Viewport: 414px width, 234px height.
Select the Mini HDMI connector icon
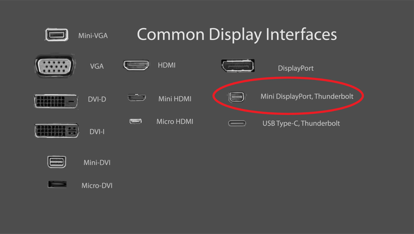pos(137,98)
